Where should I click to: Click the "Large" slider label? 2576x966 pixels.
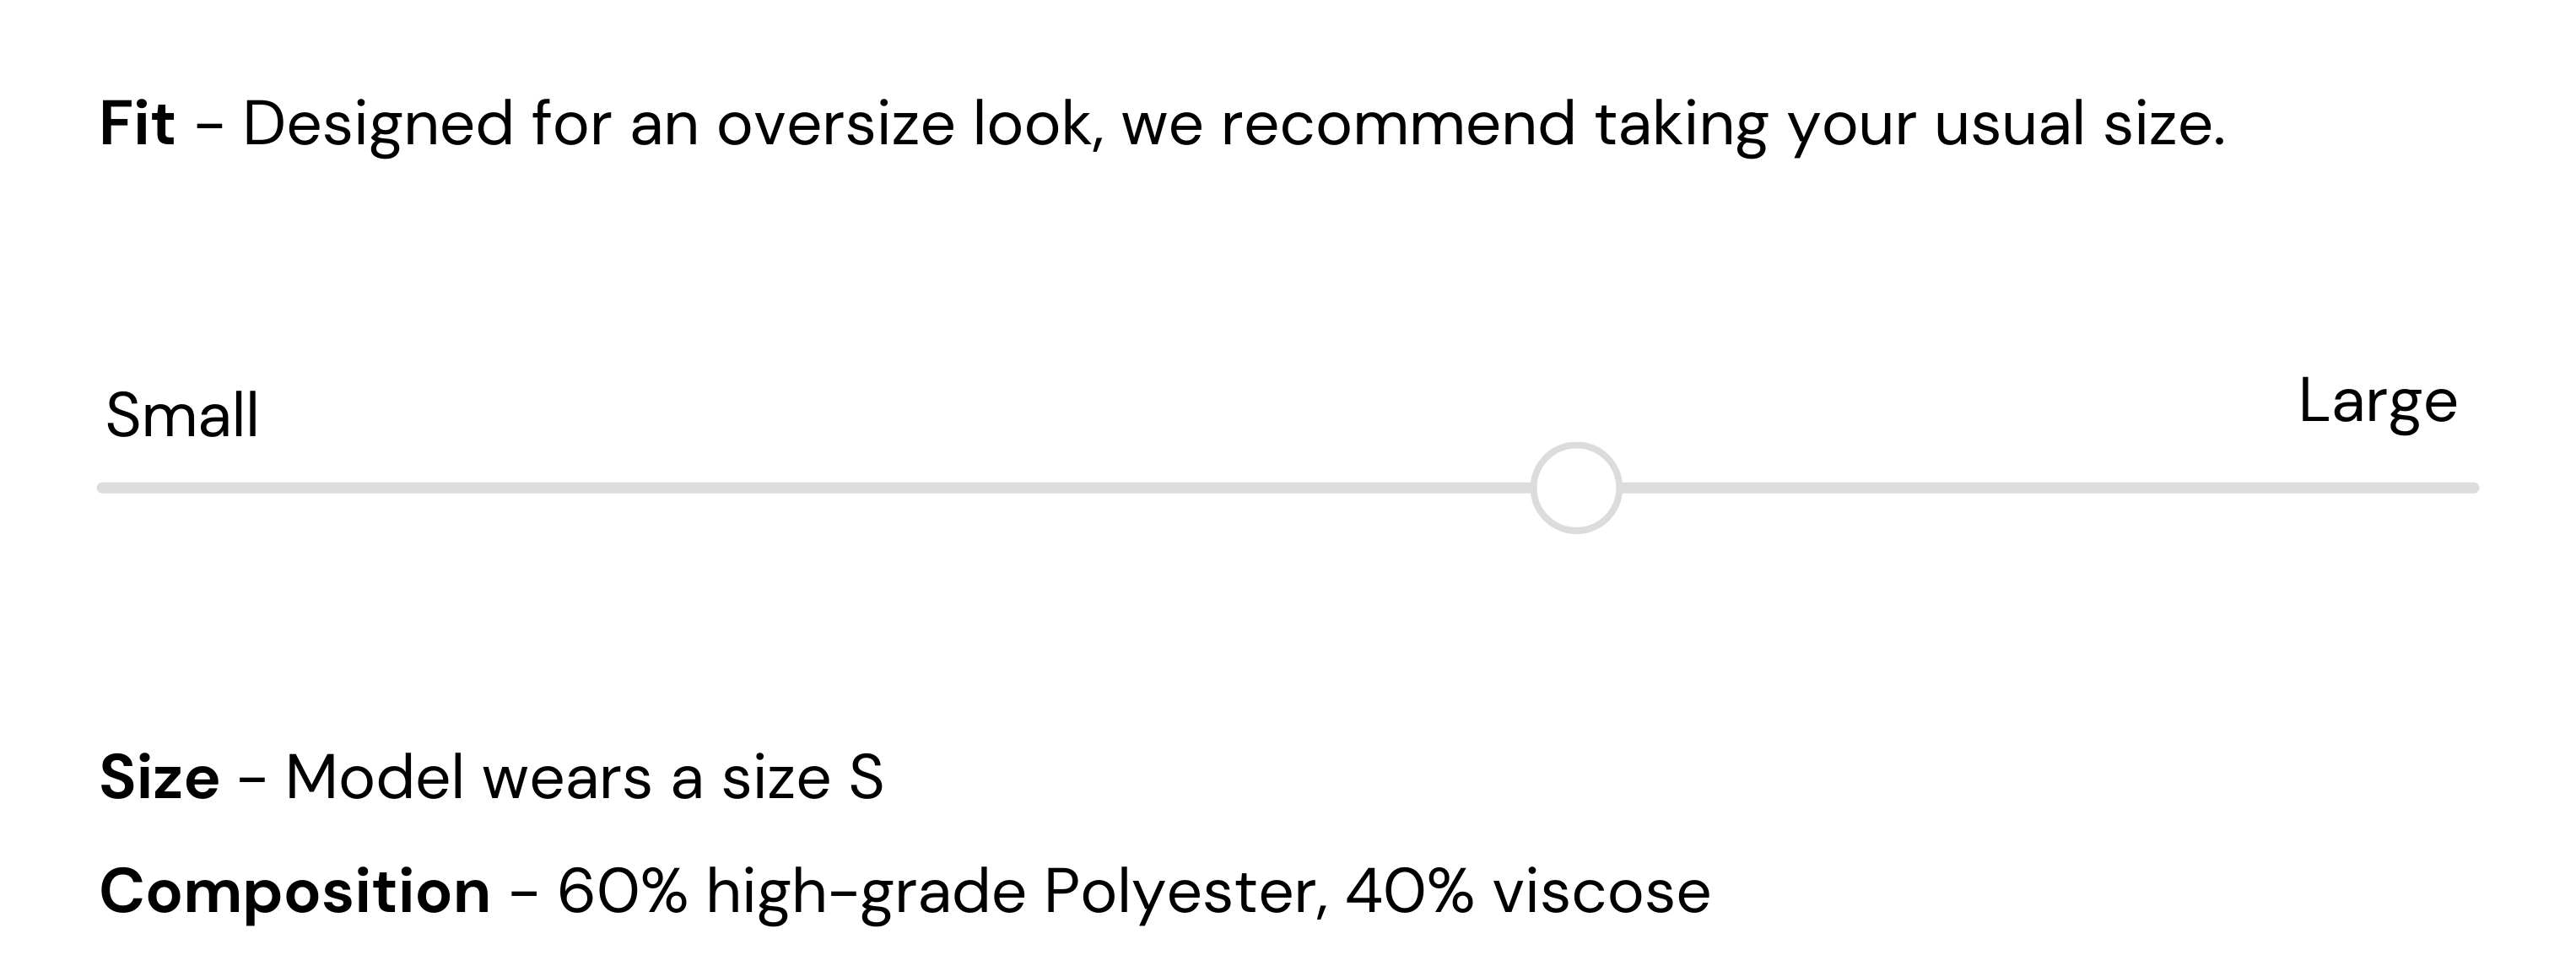(2377, 402)
